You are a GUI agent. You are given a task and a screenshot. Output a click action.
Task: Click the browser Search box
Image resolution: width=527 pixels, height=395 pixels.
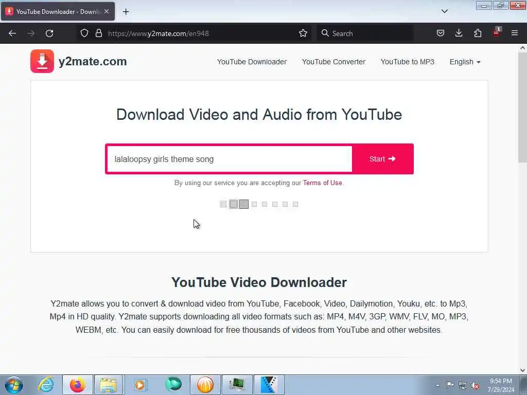pos(365,33)
